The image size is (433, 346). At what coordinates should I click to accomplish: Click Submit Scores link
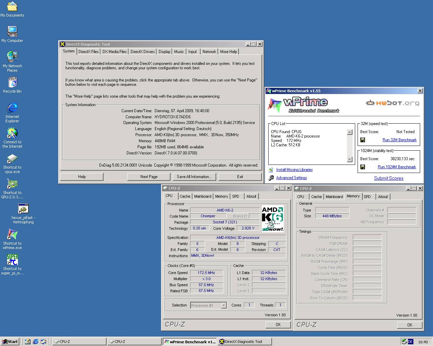pos(389,178)
